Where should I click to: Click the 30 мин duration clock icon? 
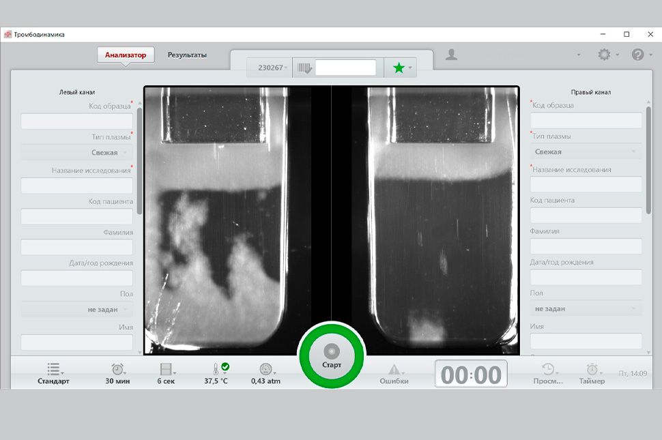(117, 369)
